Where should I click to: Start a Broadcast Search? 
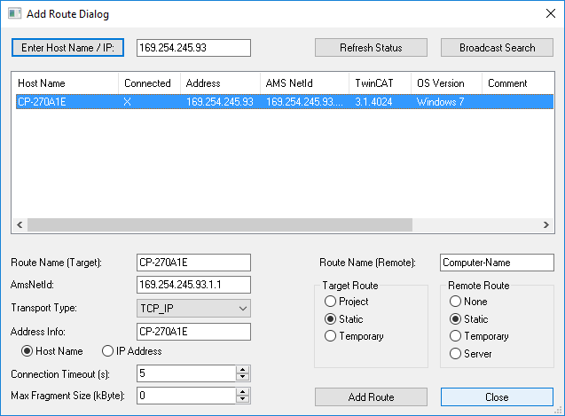(497, 48)
